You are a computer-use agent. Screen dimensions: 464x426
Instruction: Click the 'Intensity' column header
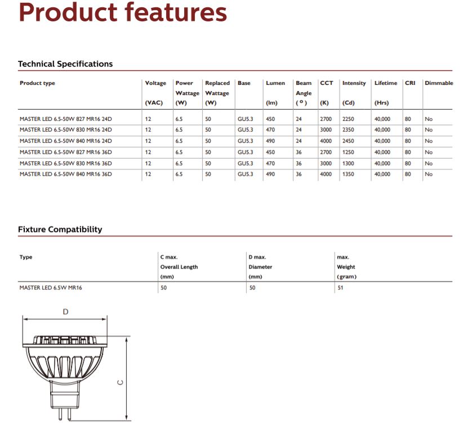[354, 83]
